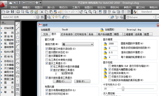
Task: Click the 字体(F)... button
Action: pos(82,81)
